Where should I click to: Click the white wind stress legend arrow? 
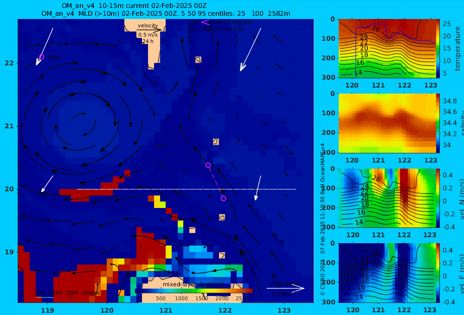[x=285, y=288]
